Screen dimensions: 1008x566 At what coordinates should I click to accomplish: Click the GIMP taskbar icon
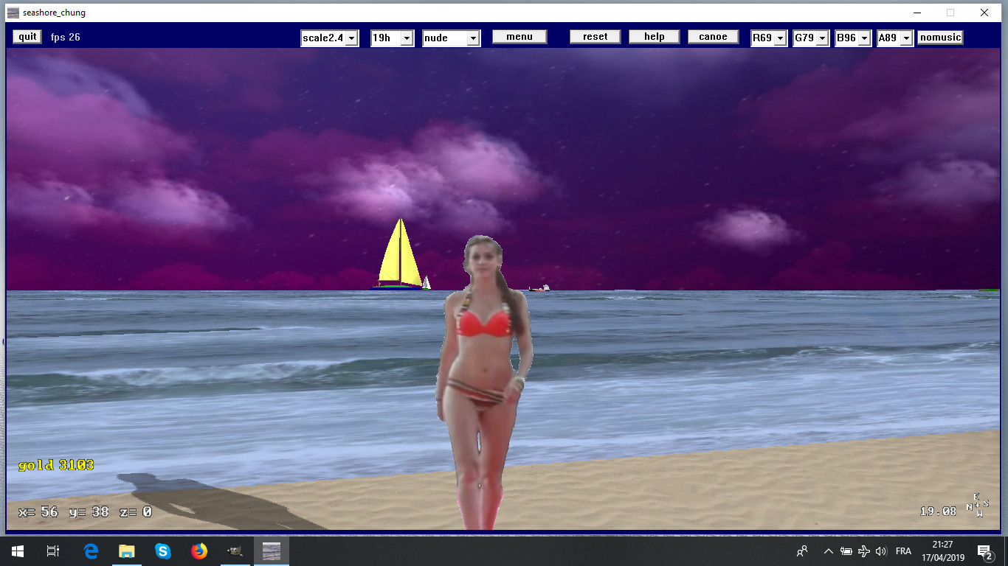(x=235, y=551)
